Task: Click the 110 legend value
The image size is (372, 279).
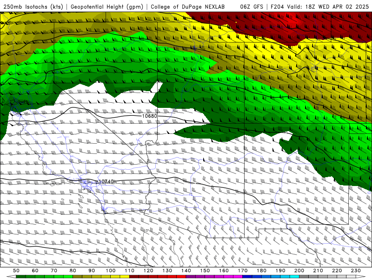Action: point(130,271)
